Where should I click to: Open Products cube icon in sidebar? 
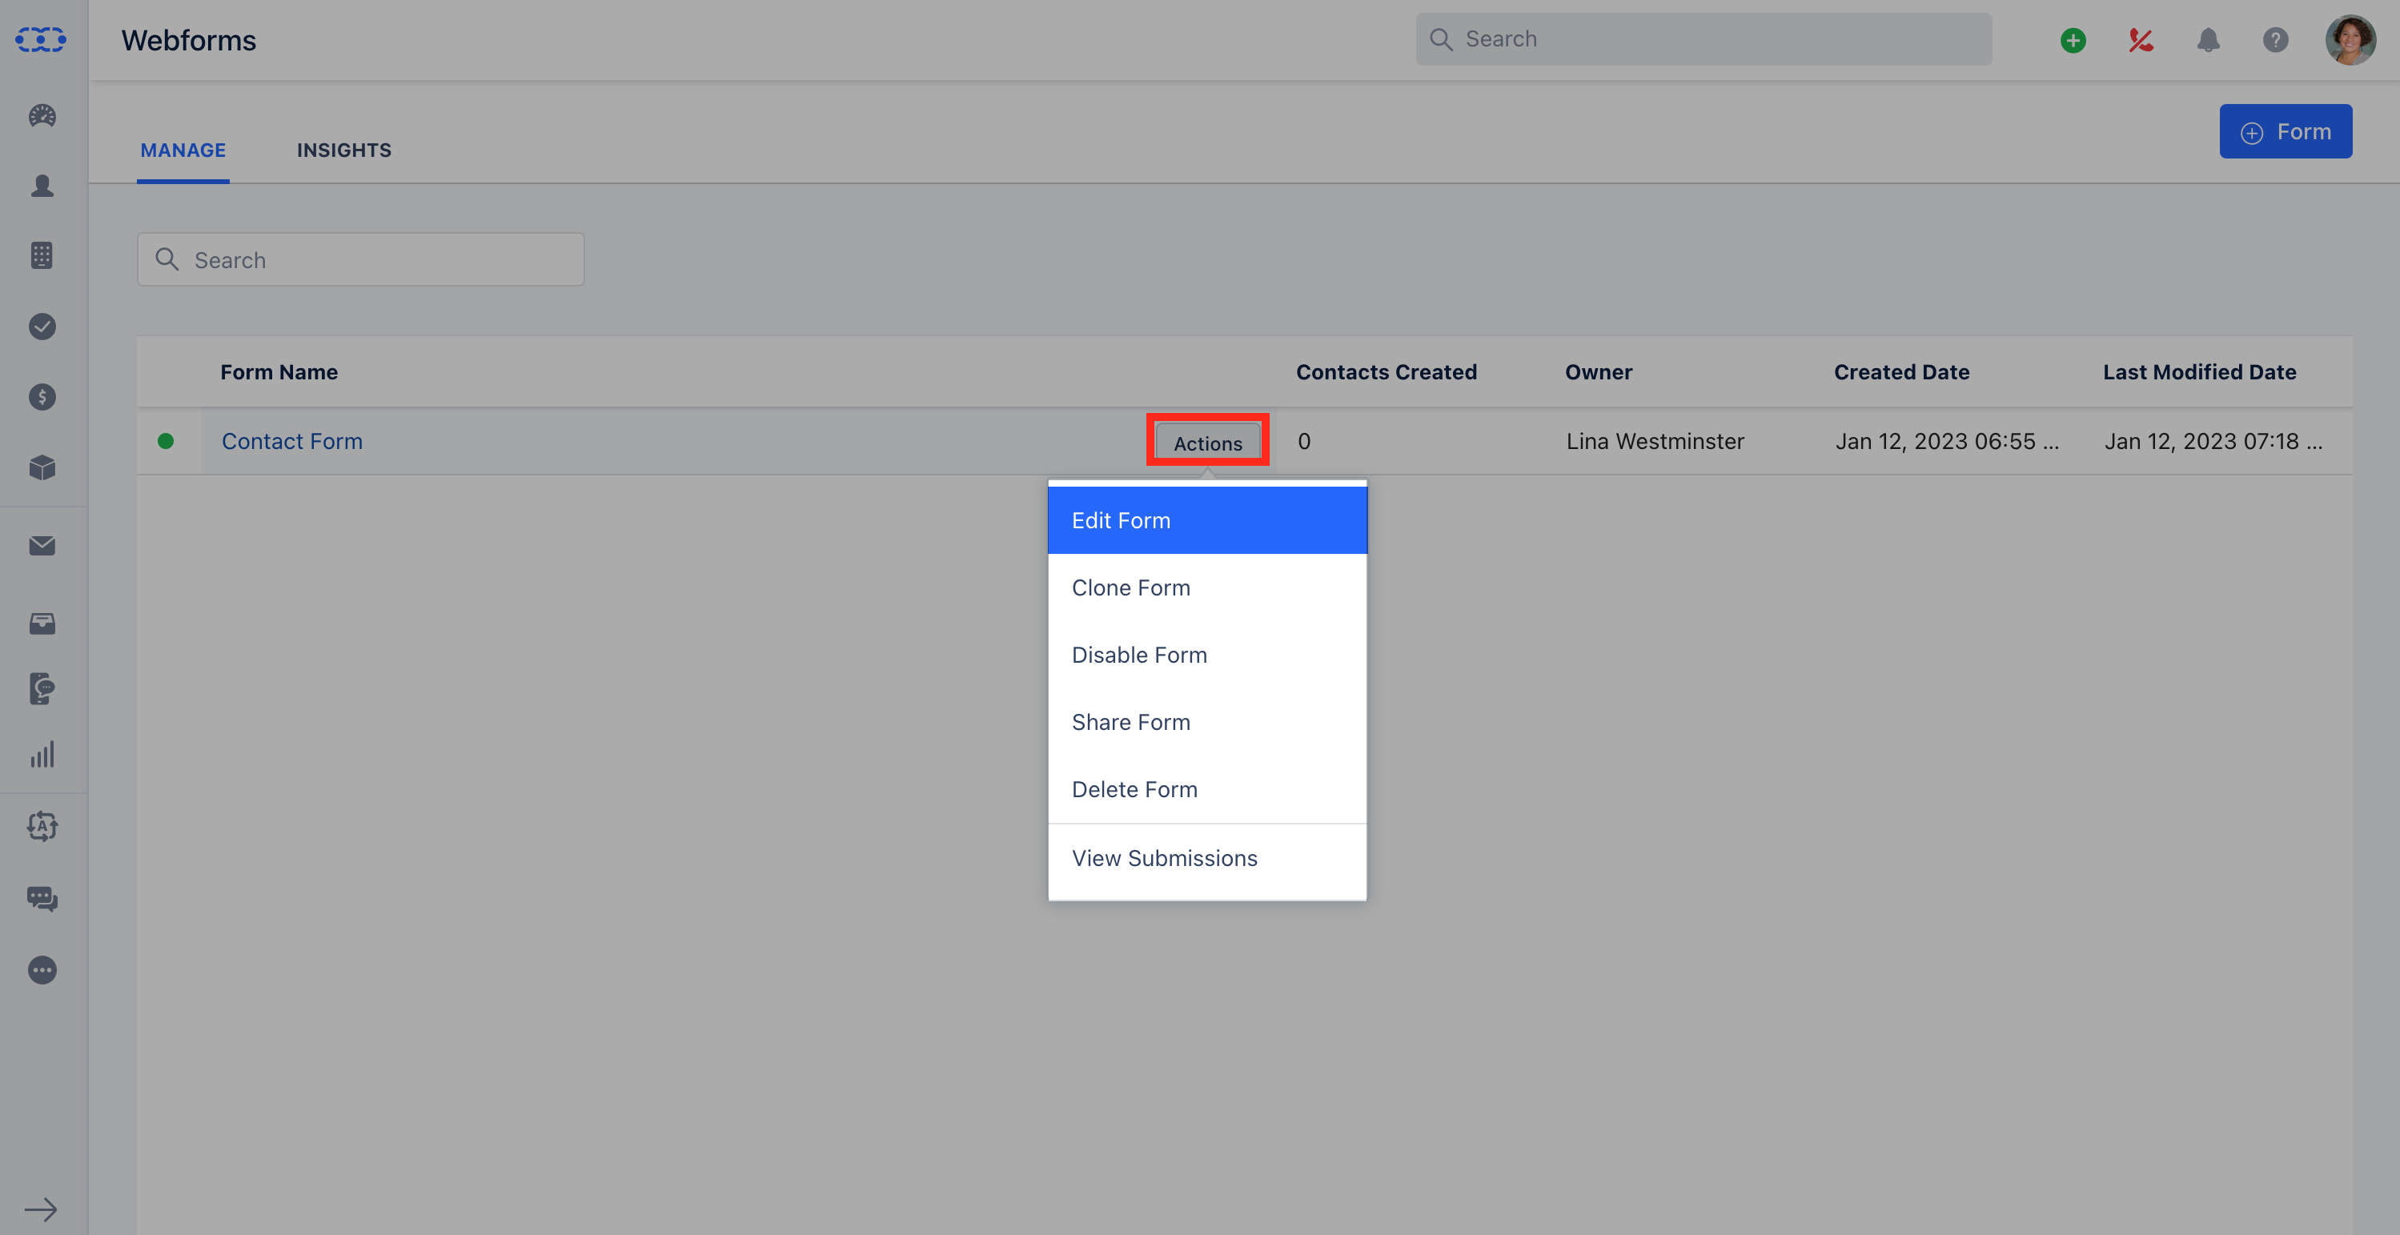click(x=42, y=467)
